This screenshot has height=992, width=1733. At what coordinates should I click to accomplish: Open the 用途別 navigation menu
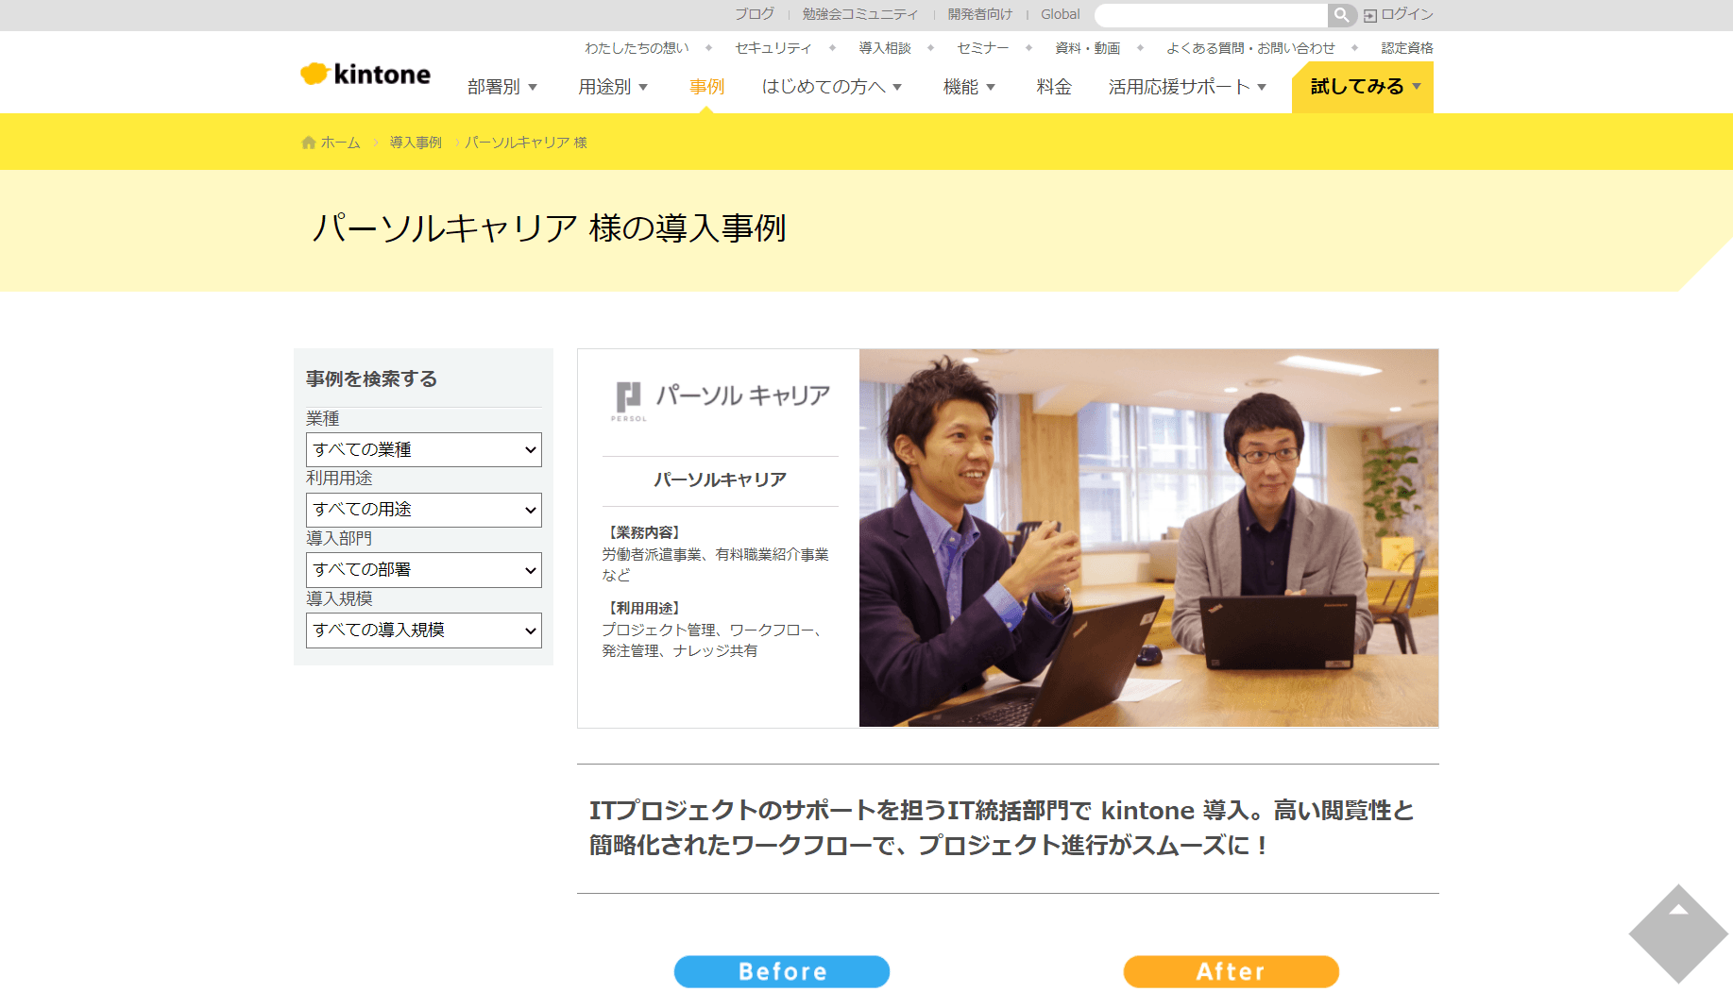point(613,87)
